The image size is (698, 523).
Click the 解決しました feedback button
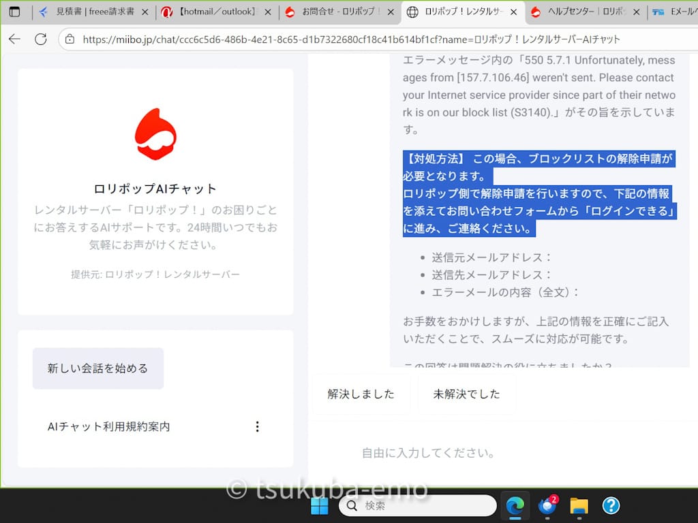tap(361, 394)
